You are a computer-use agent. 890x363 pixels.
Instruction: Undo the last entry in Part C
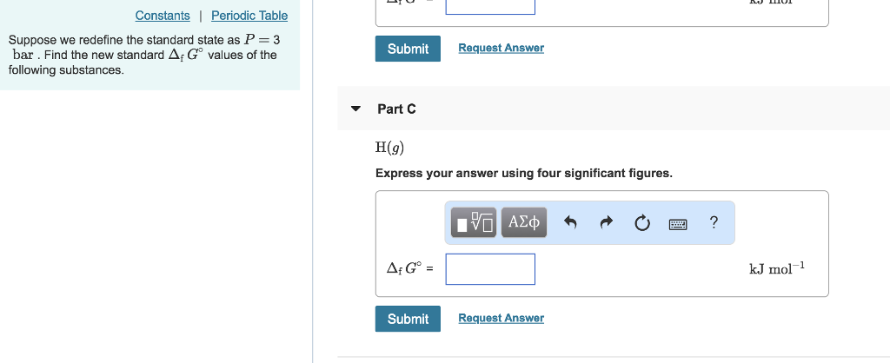click(x=570, y=223)
